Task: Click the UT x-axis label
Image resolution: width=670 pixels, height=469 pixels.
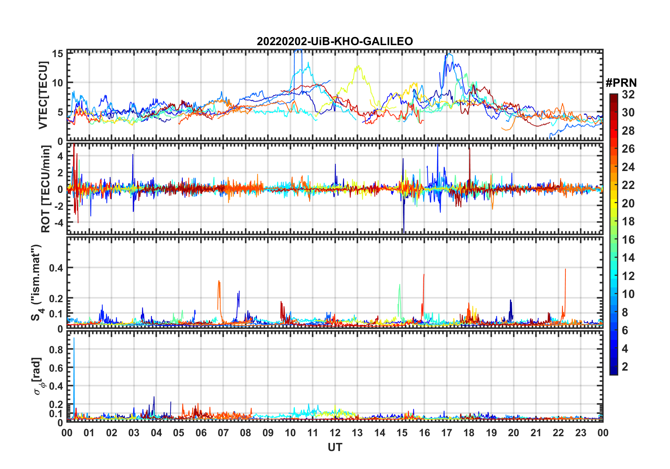Action: click(335, 447)
